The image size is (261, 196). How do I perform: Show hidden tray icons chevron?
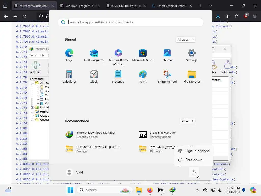pyautogui.click(x=197, y=190)
